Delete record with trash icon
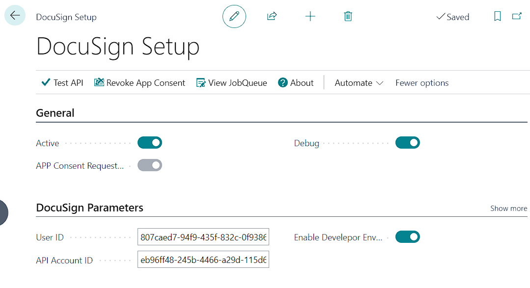The width and height of the screenshot is (530, 288). point(348,16)
